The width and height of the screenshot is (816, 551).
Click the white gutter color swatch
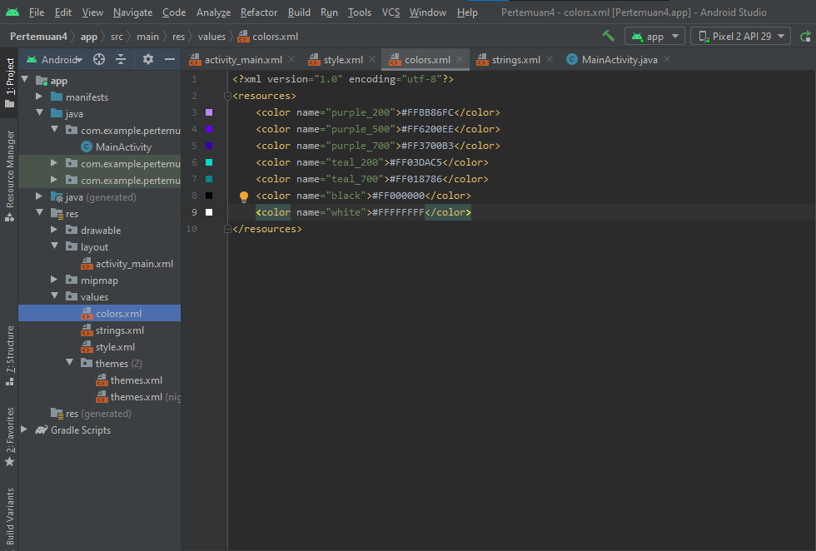209,212
